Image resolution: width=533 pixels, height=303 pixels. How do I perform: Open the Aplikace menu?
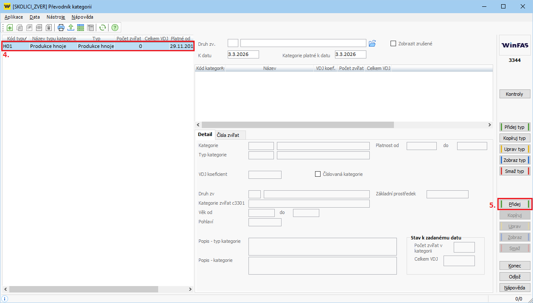(x=14, y=17)
